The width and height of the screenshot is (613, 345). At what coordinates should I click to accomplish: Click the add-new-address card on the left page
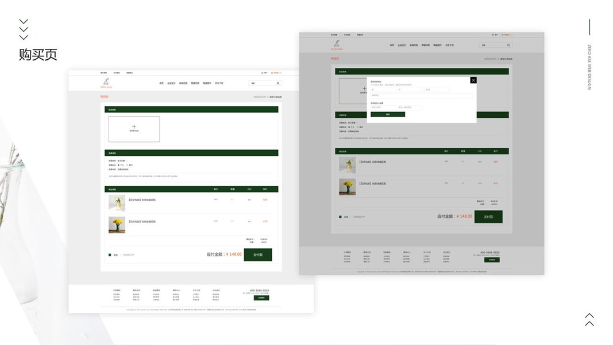(x=134, y=129)
